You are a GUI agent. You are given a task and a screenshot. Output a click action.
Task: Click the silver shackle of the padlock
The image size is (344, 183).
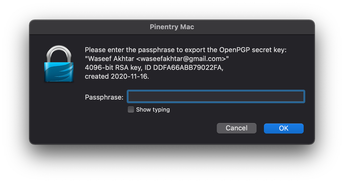(59, 53)
